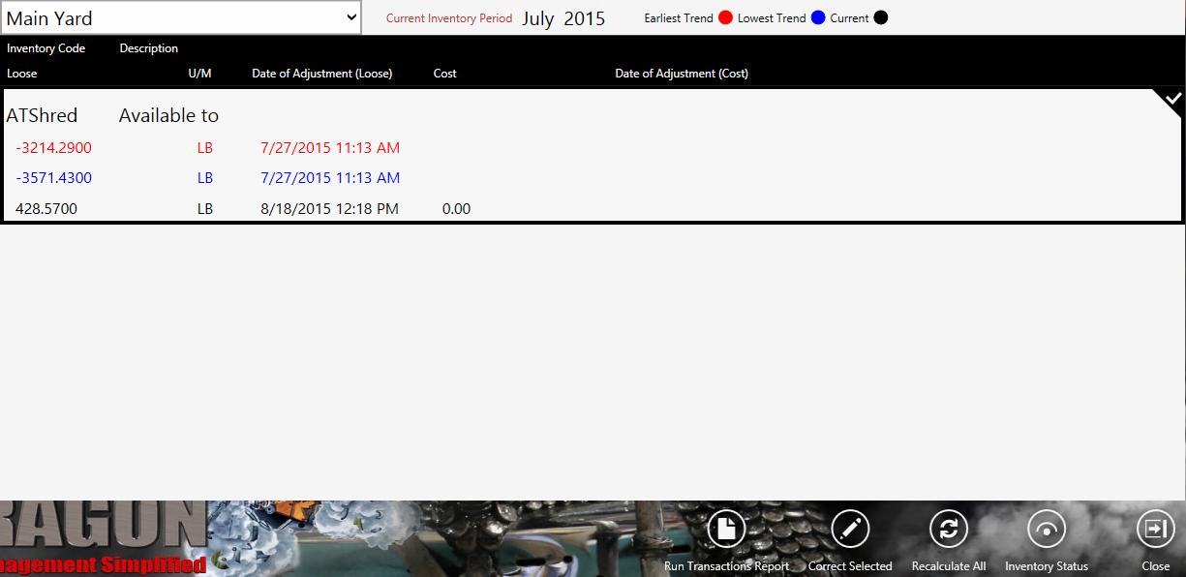Click the red Earliest Trend color dot
1186x577 pixels.
[724, 17]
